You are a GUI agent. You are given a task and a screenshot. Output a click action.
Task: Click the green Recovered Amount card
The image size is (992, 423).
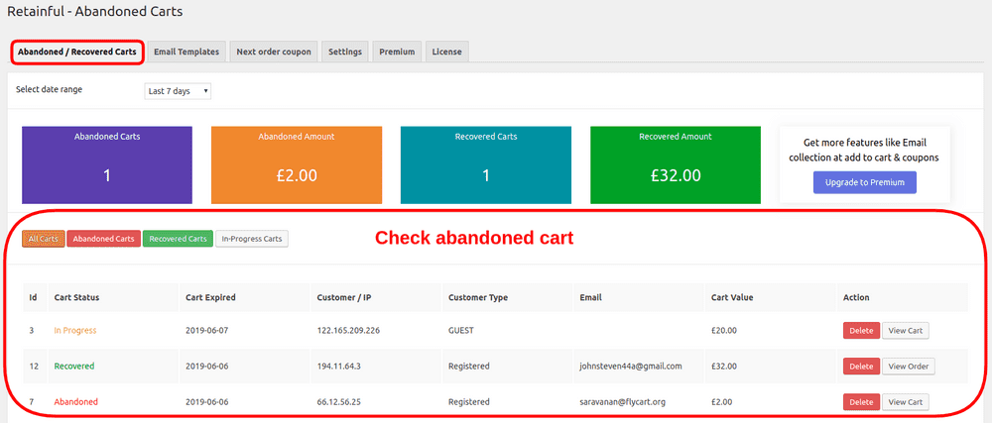676,164
